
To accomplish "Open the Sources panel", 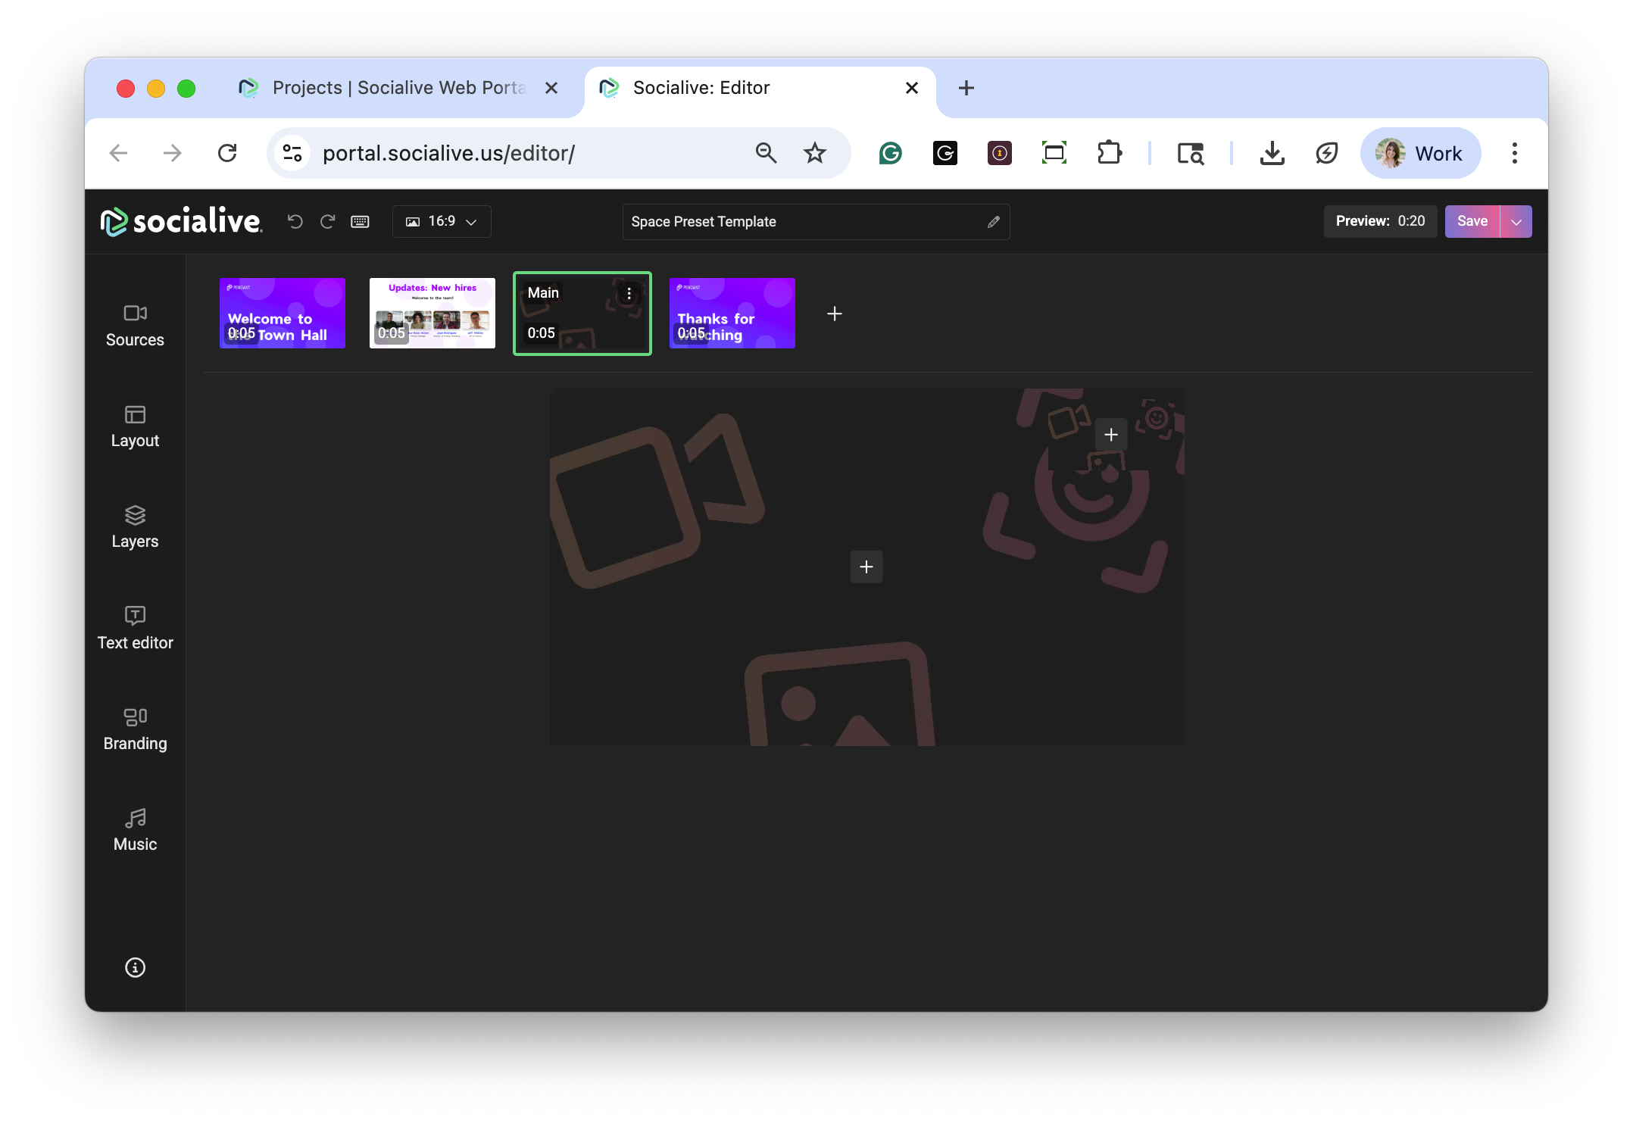I will pos(135,325).
